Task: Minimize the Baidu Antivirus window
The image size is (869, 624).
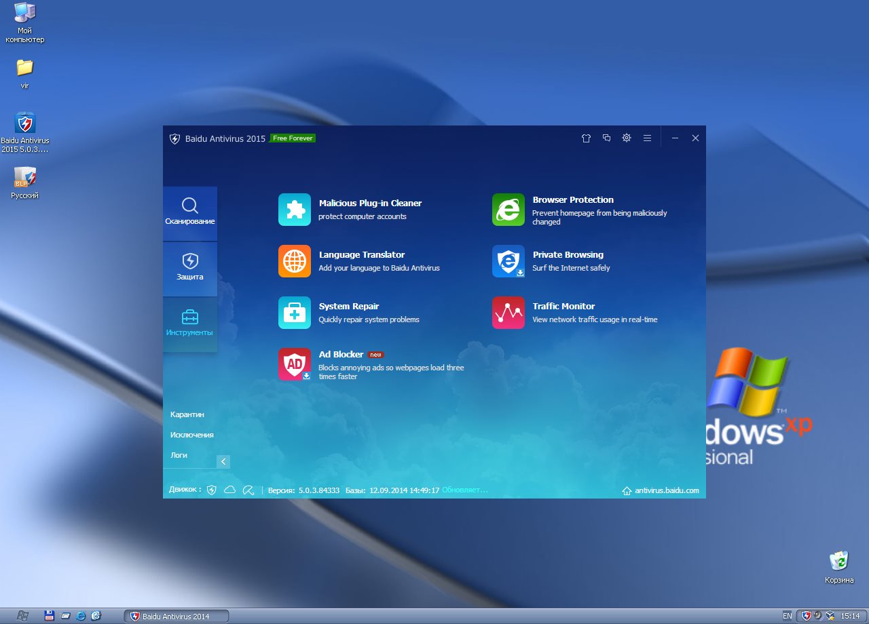Action: [675, 138]
